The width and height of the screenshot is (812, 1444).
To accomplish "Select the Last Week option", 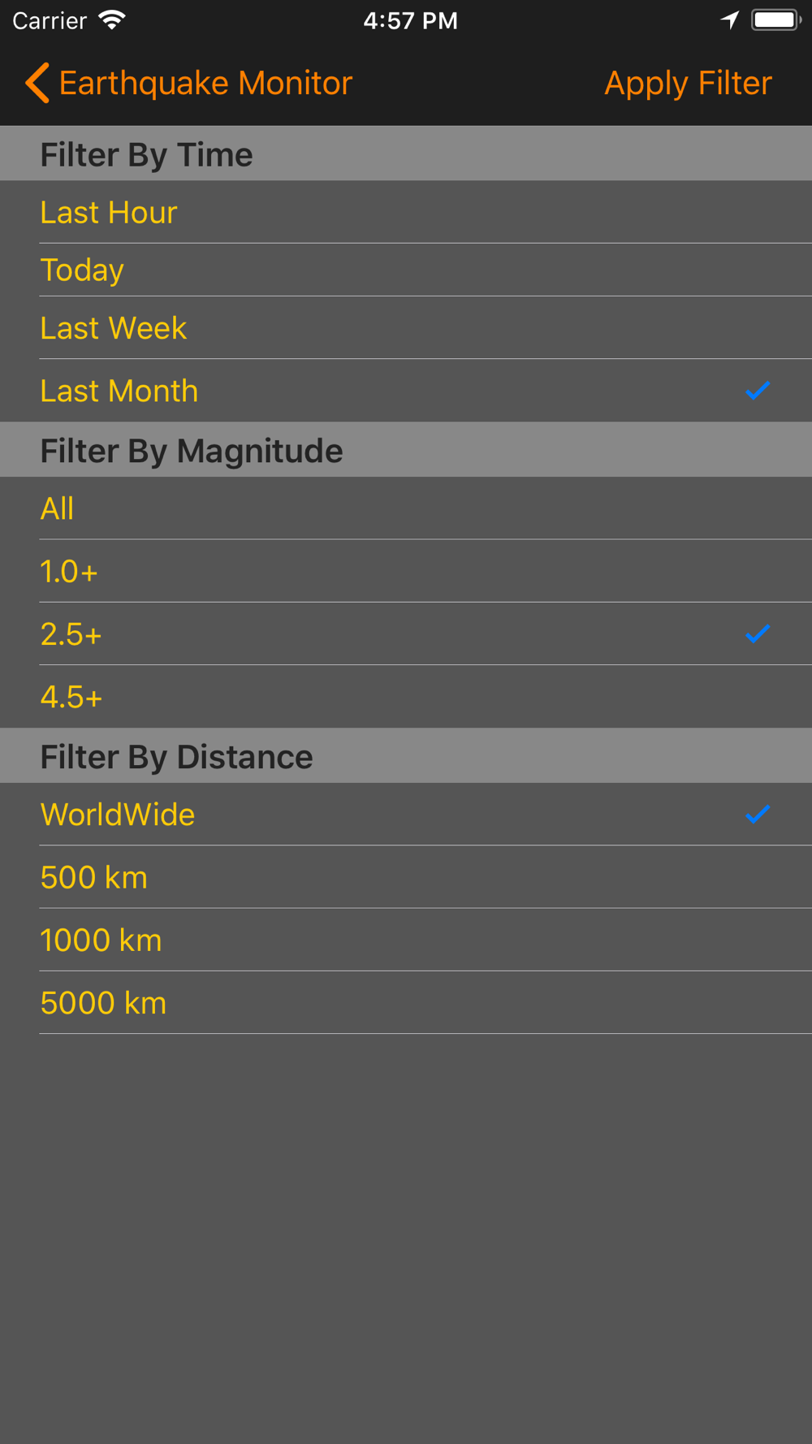I will click(x=406, y=328).
